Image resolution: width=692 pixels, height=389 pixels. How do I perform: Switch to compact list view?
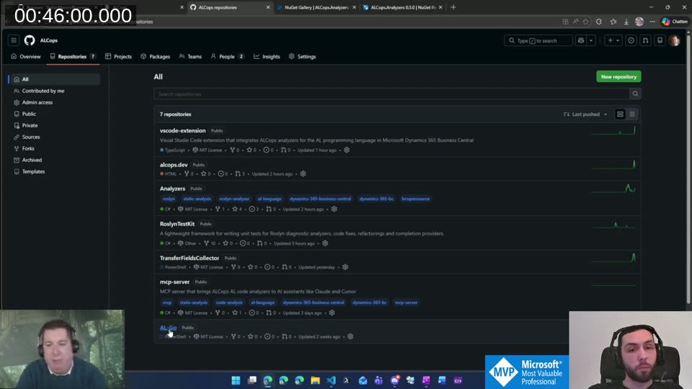632,115
